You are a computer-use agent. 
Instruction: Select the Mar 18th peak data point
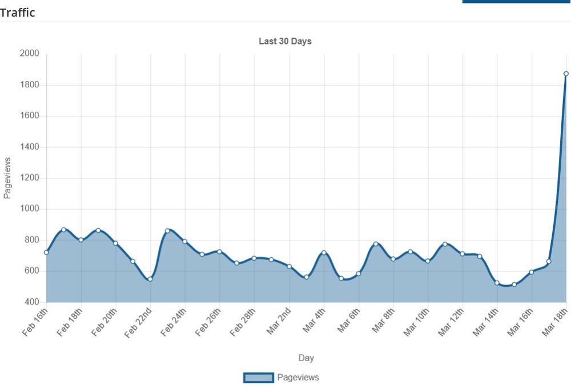(x=566, y=74)
